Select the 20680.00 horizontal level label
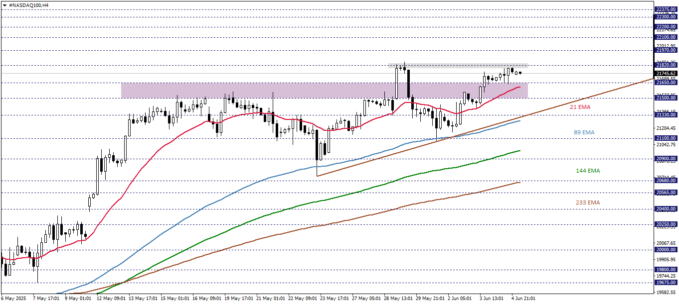Viewport: 679px width, 304px height. [x=666, y=181]
